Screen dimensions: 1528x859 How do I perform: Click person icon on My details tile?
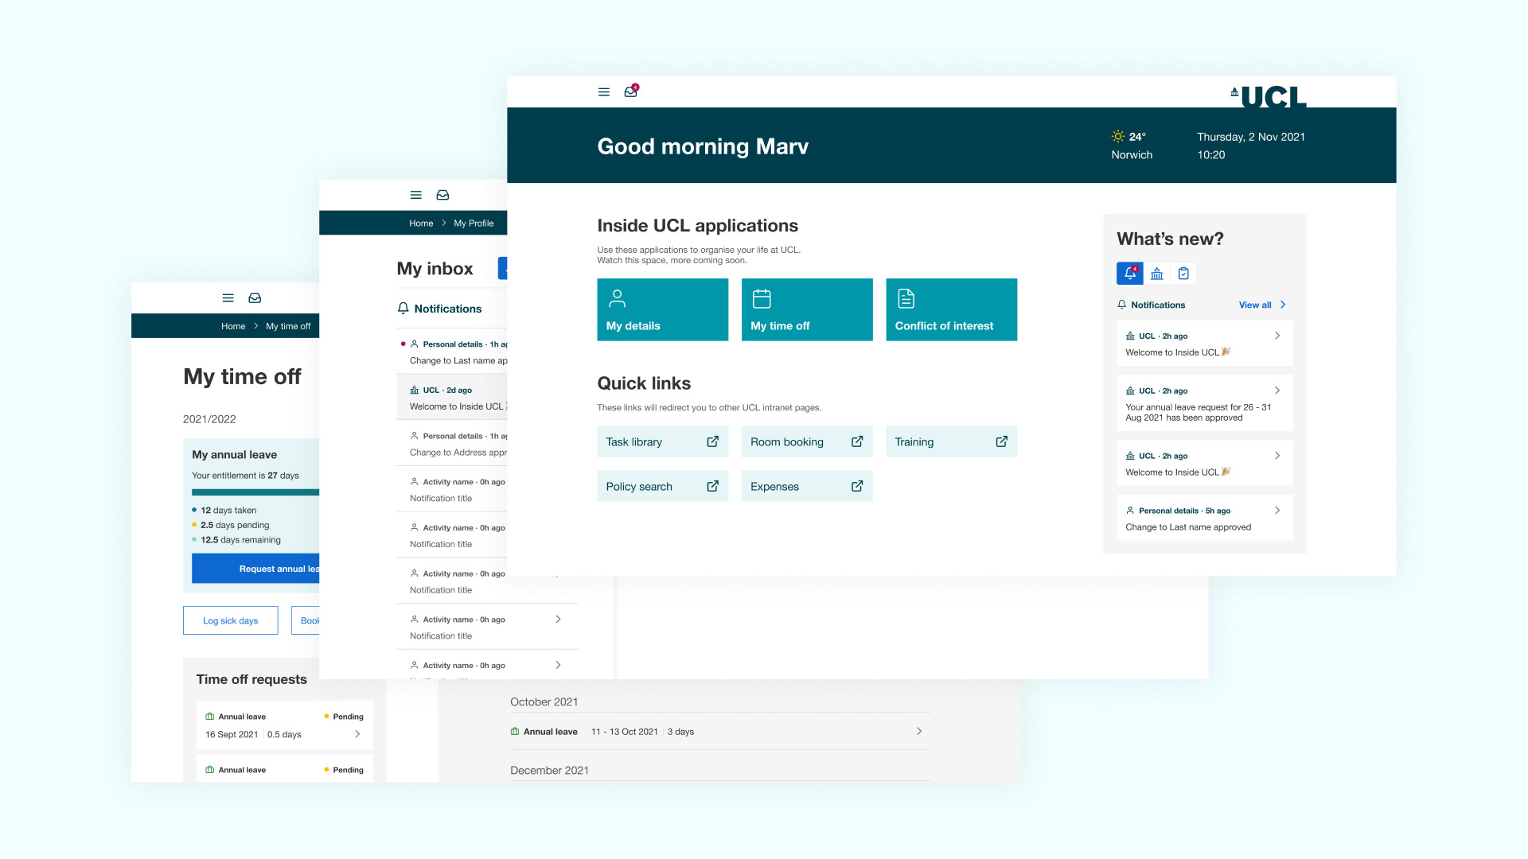tap(617, 298)
